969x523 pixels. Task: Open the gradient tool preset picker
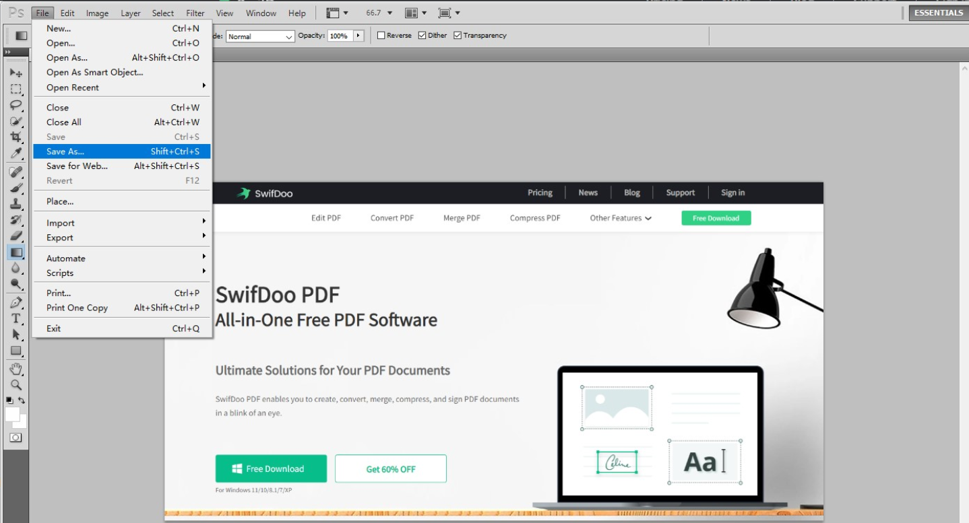point(21,36)
